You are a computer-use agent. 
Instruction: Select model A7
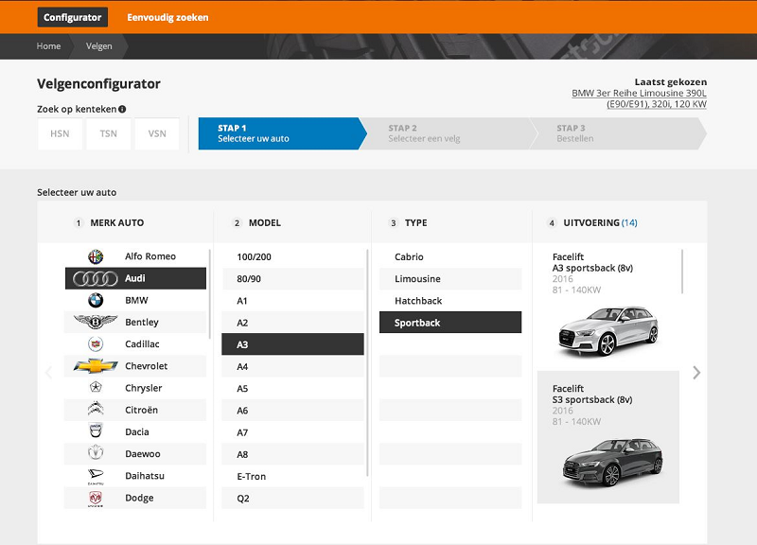click(292, 432)
